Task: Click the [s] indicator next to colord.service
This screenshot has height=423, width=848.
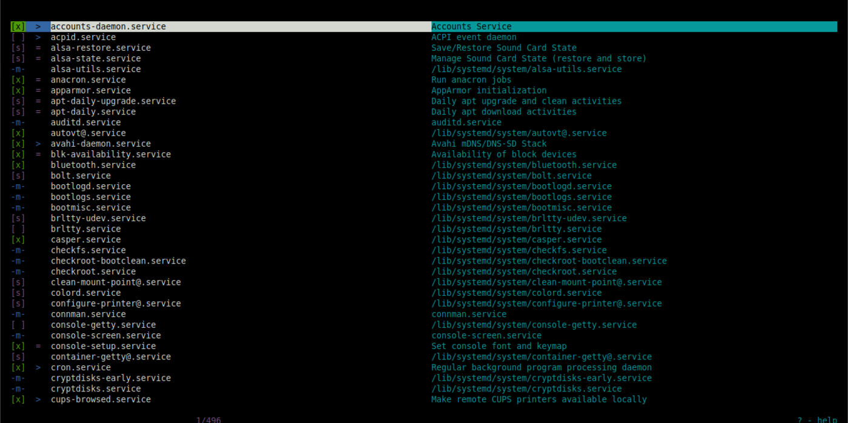Action: [18, 292]
